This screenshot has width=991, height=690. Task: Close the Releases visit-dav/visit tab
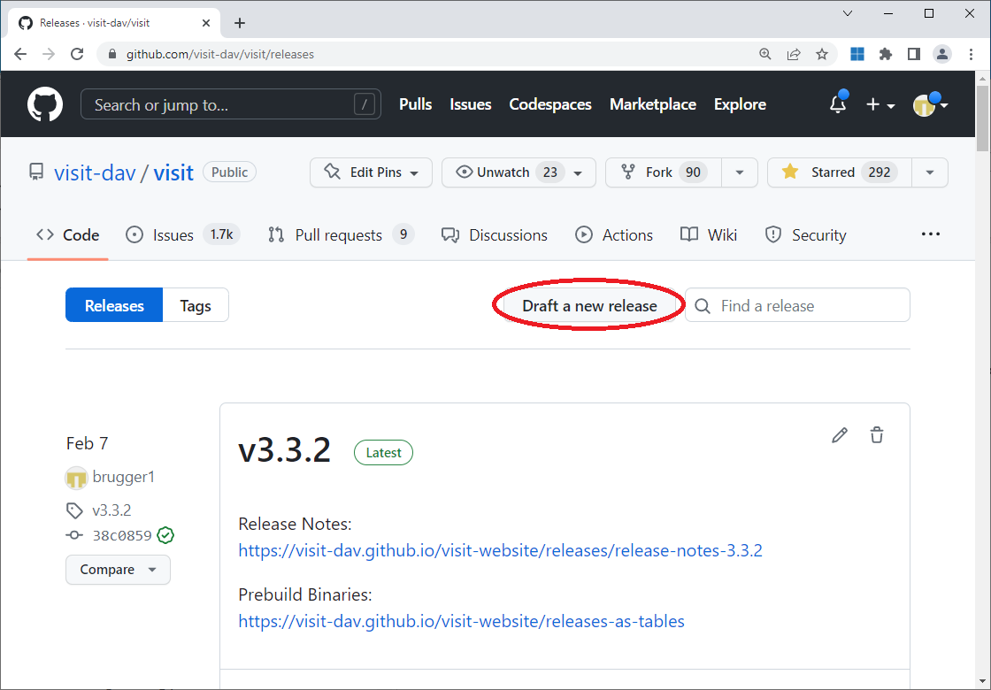coord(206,23)
